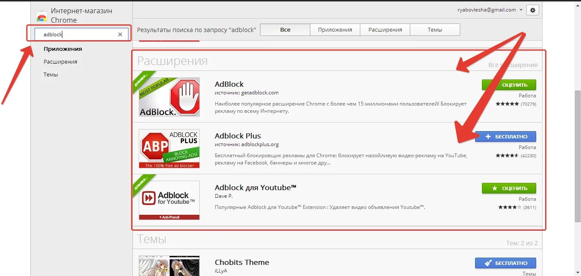Select the Темы filter tab
Screen dimensions: 581x276
435,29
